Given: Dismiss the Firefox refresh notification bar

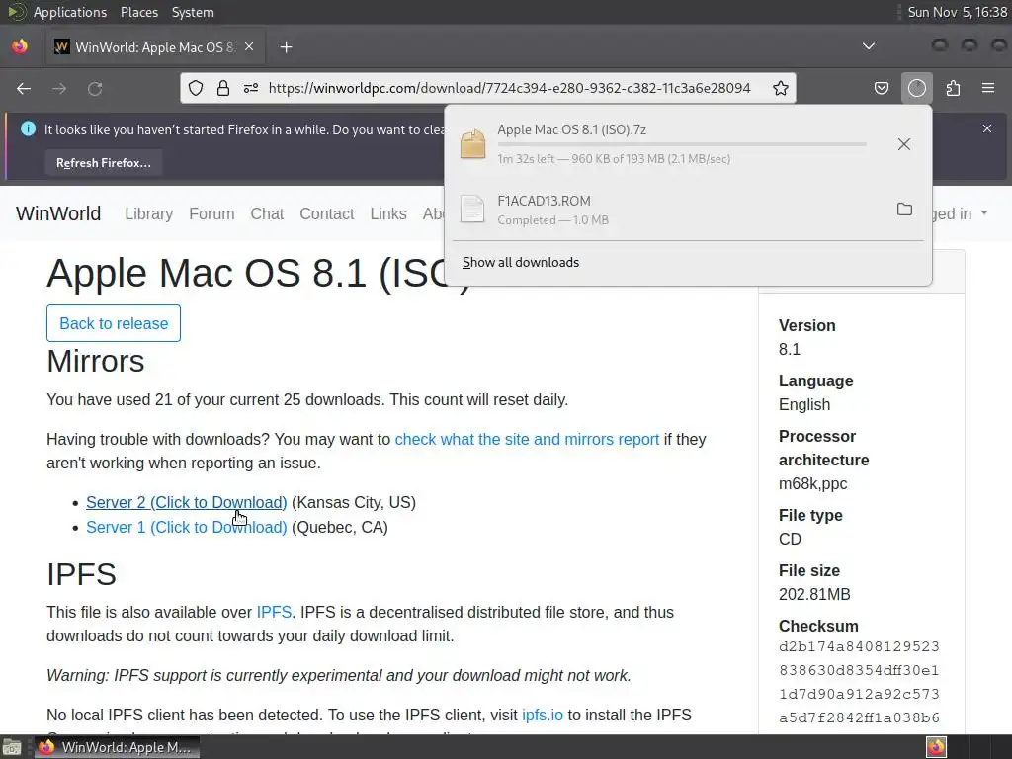Looking at the screenshot, I should [987, 128].
